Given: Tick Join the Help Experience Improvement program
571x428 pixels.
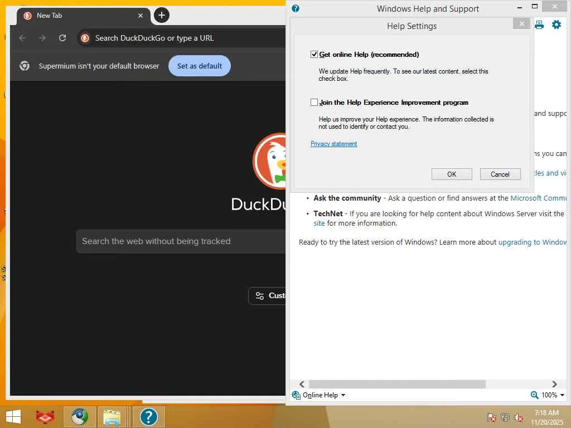Looking at the screenshot, I should [x=314, y=103].
